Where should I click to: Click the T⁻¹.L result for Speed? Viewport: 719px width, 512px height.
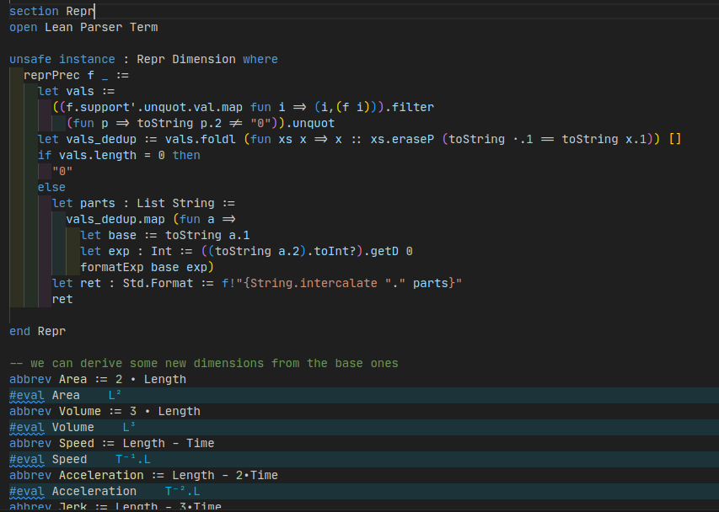point(133,460)
